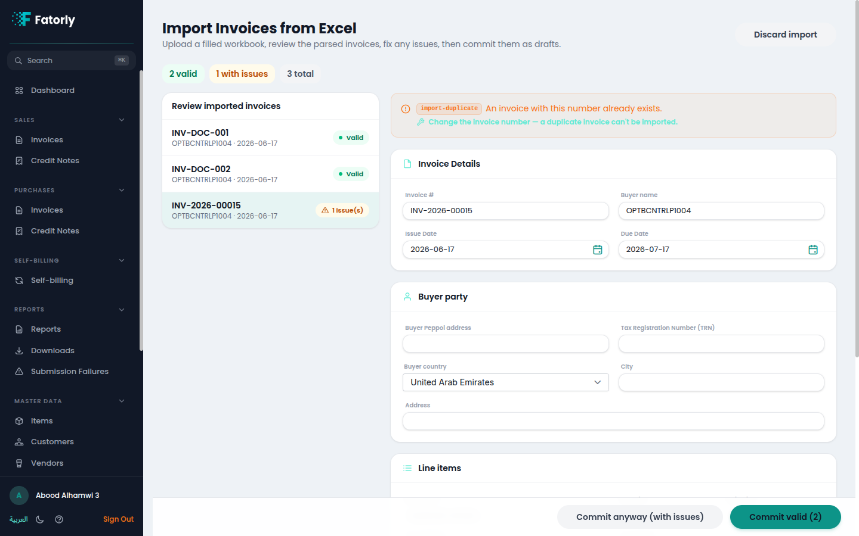The height and width of the screenshot is (536, 859).
Task: Open help via the question mark icon
Action: point(59,519)
